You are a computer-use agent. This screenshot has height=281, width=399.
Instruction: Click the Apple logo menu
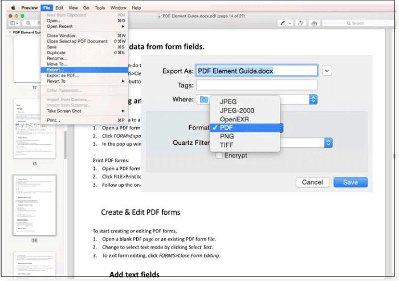point(13,8)
